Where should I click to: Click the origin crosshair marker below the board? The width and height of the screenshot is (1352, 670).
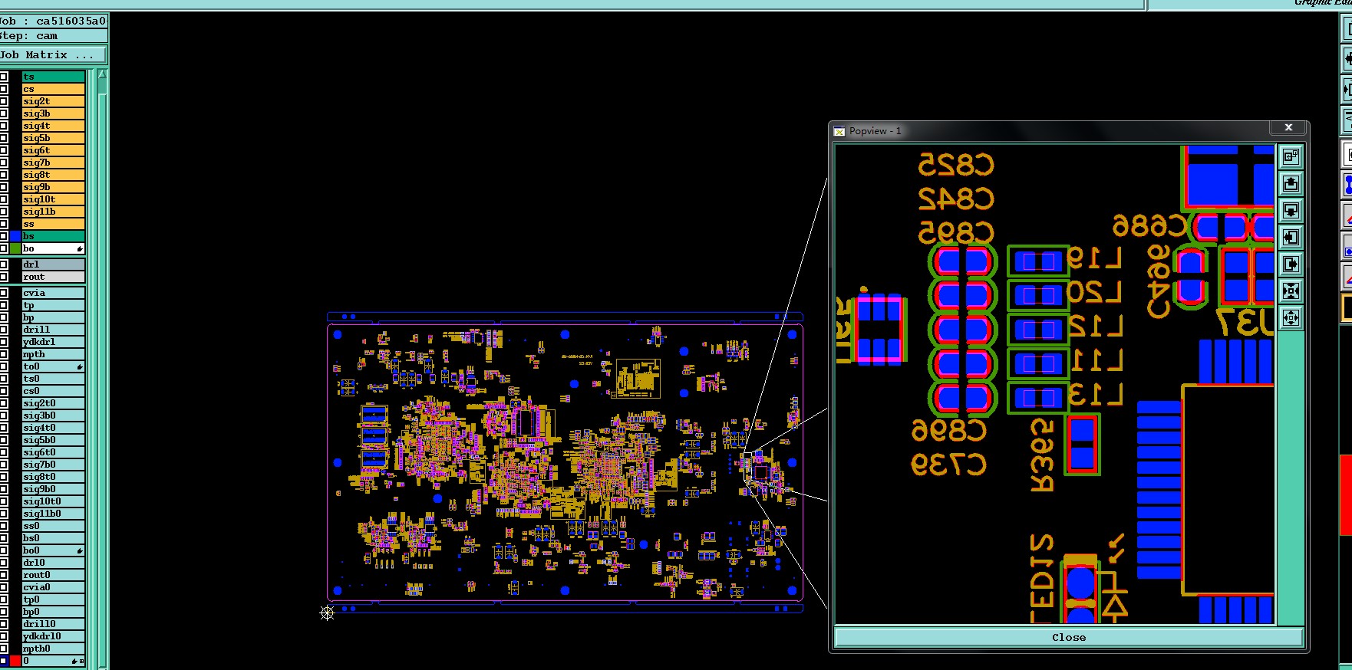(327, 613)
